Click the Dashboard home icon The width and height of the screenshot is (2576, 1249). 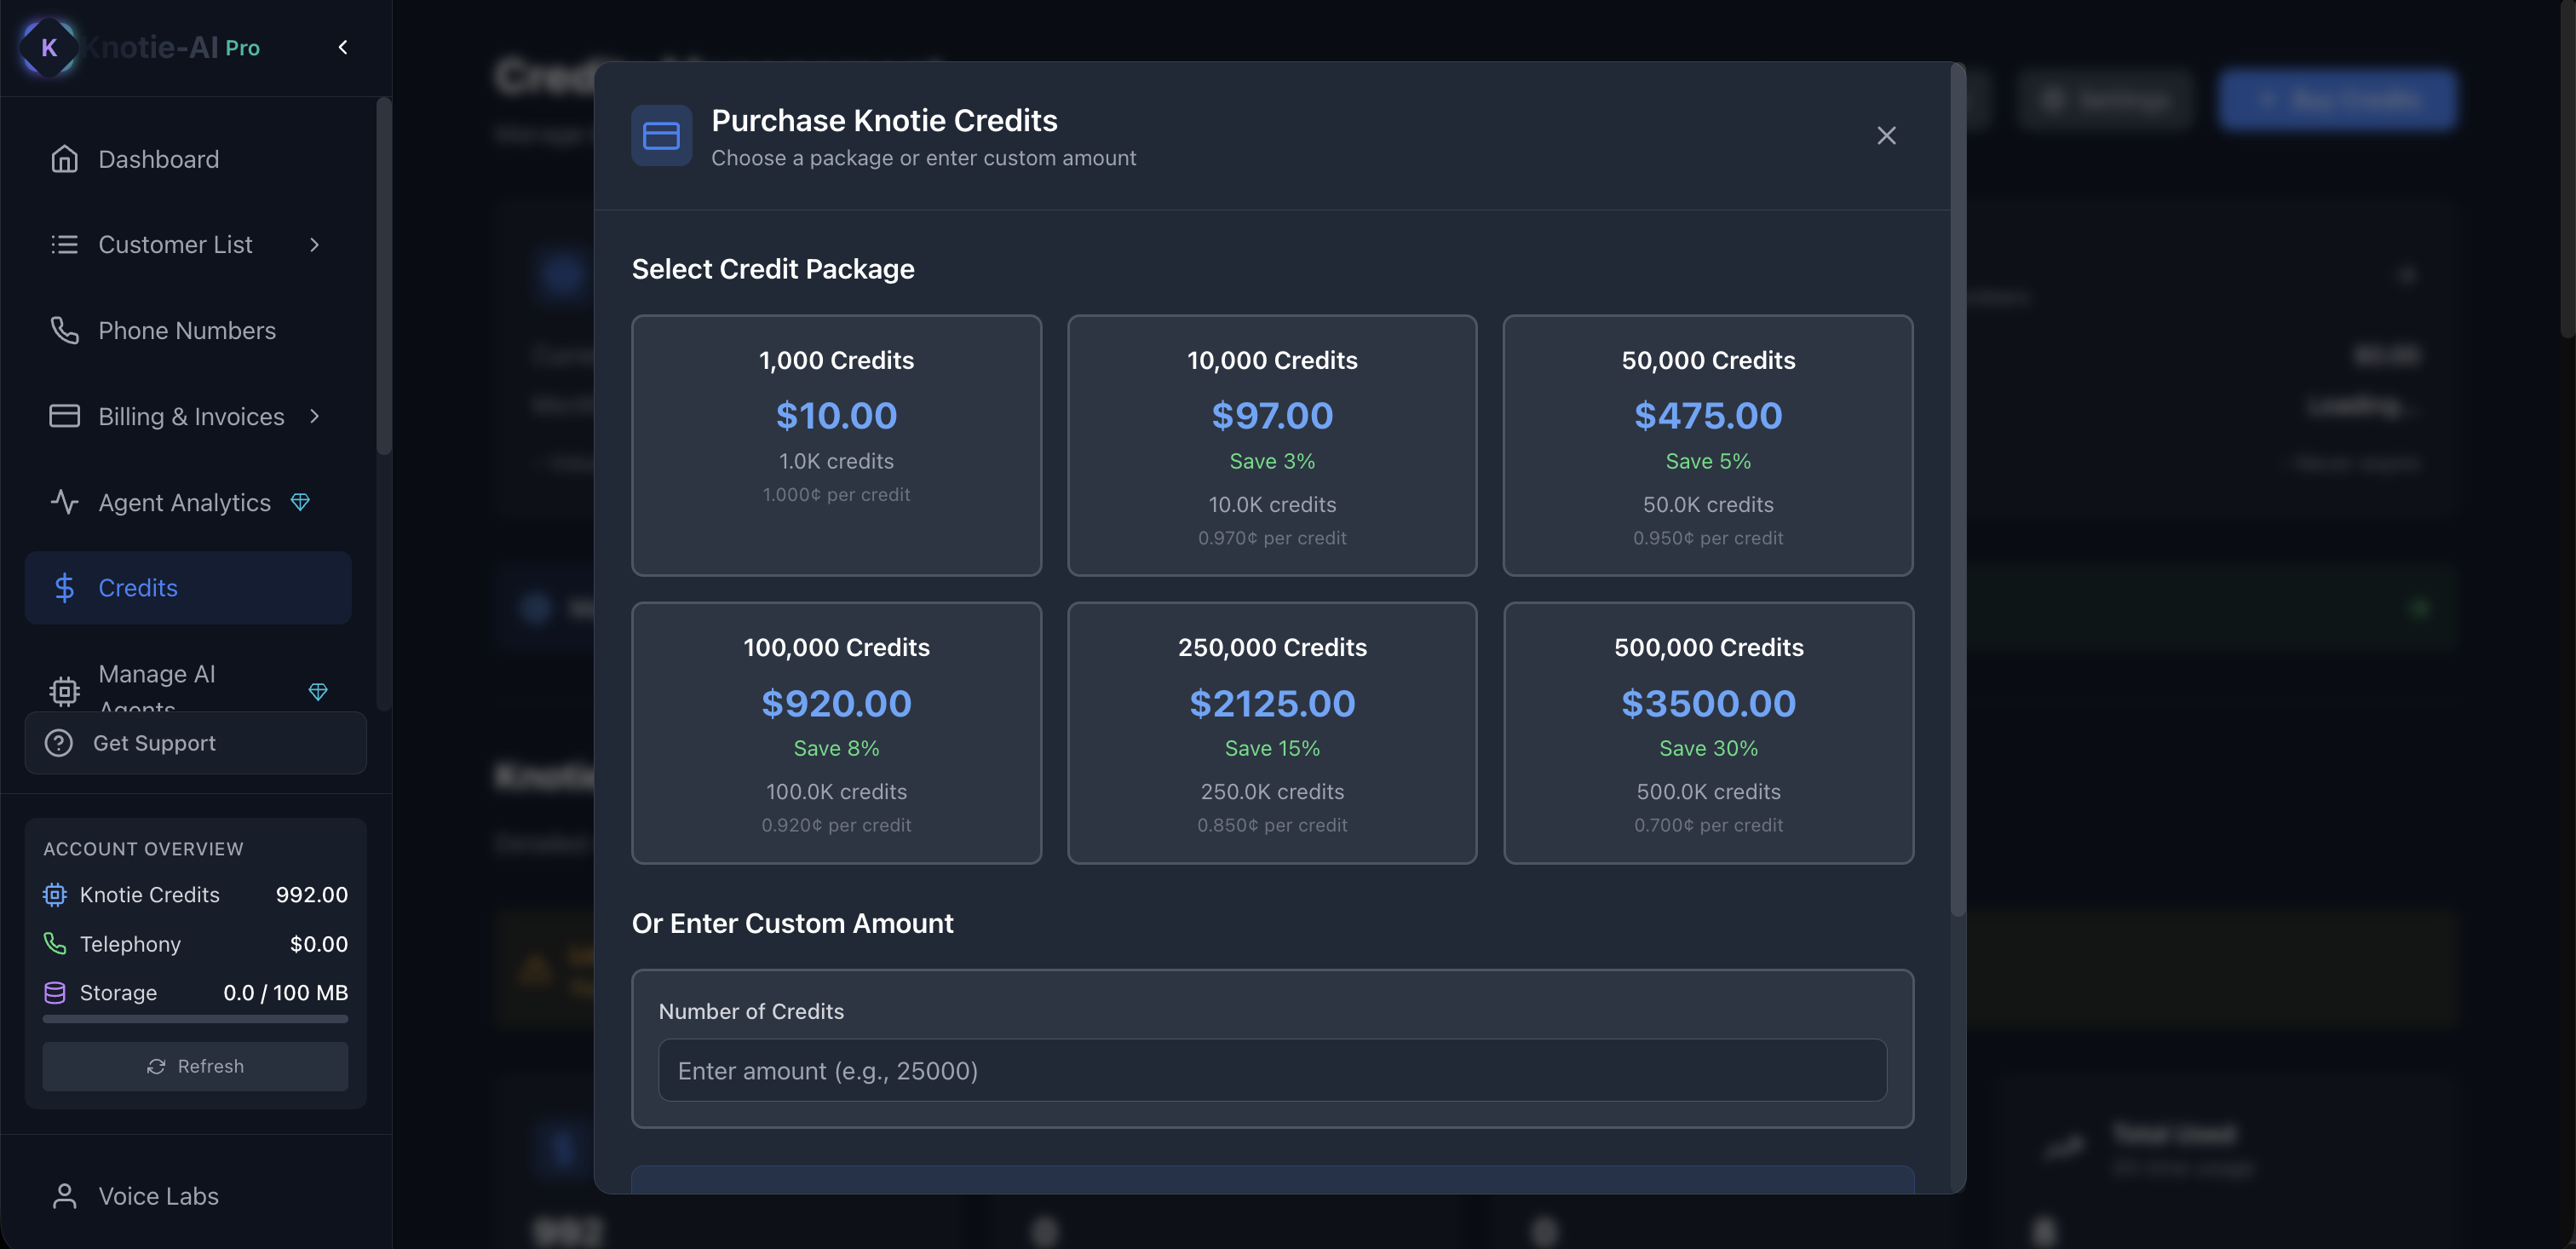(x=64, y=159)
